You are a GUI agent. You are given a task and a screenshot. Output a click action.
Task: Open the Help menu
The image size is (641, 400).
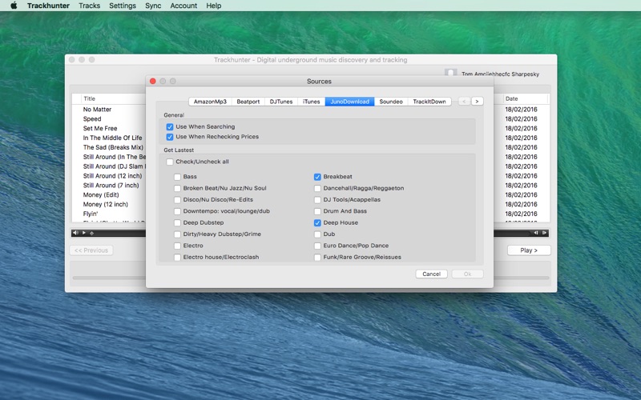[214, 6]
